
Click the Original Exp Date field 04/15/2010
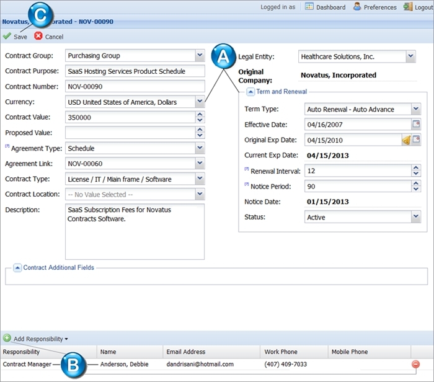(353, 140)
